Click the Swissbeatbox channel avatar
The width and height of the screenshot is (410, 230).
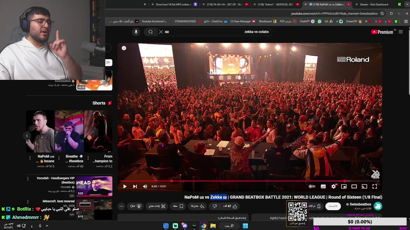[x=378, y=206]
